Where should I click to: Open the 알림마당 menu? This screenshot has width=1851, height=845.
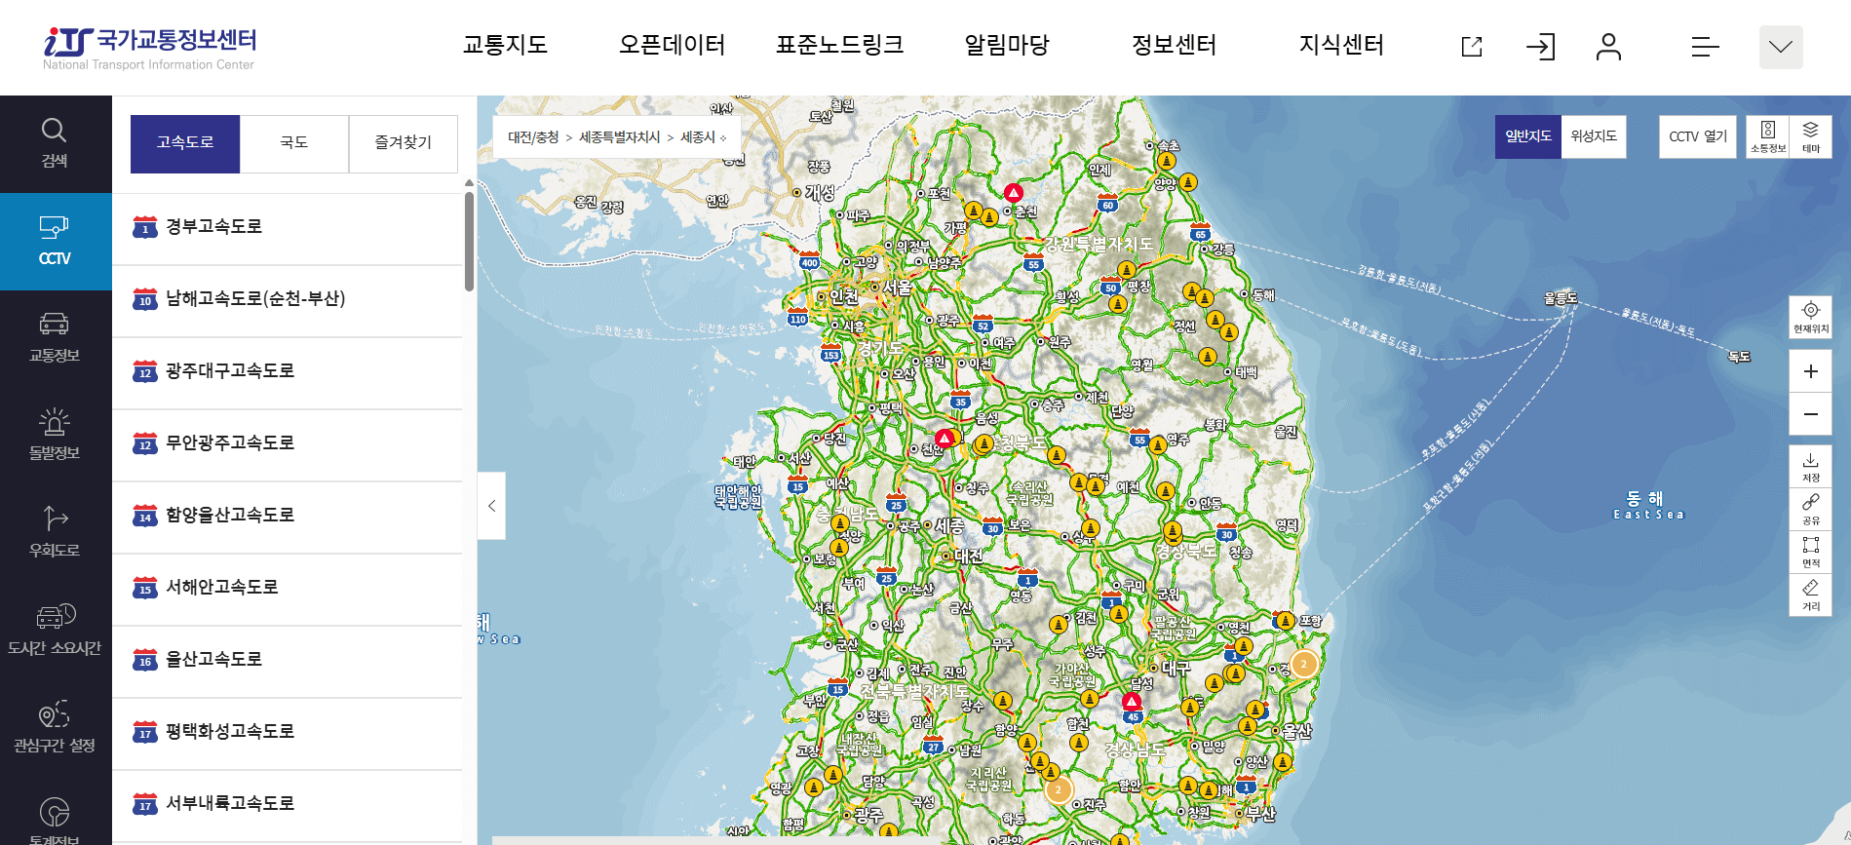point(1007,45)
